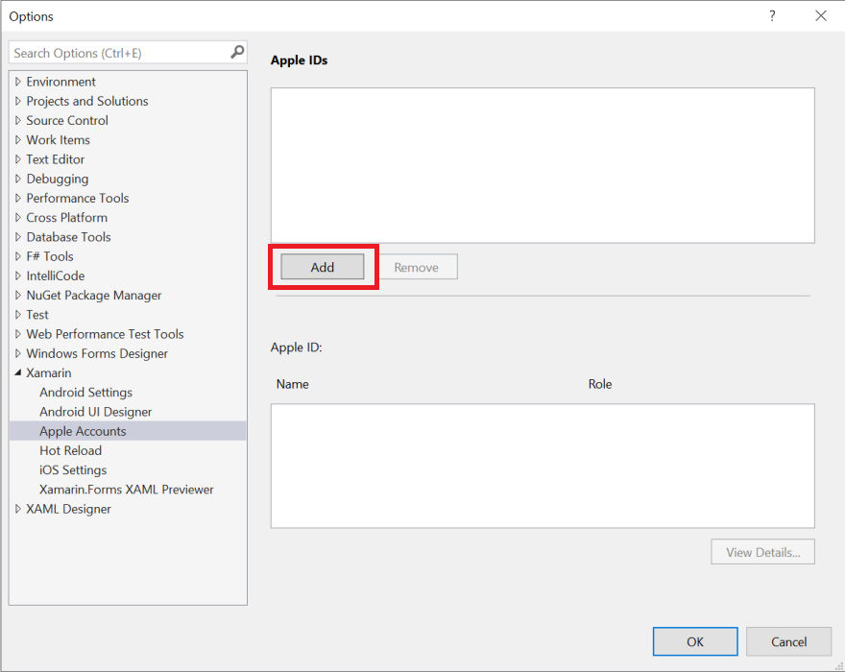The height and width of the screenshot is (672, 845).
Task: Select the Hot Reload settings page
Action: [69, 450]
